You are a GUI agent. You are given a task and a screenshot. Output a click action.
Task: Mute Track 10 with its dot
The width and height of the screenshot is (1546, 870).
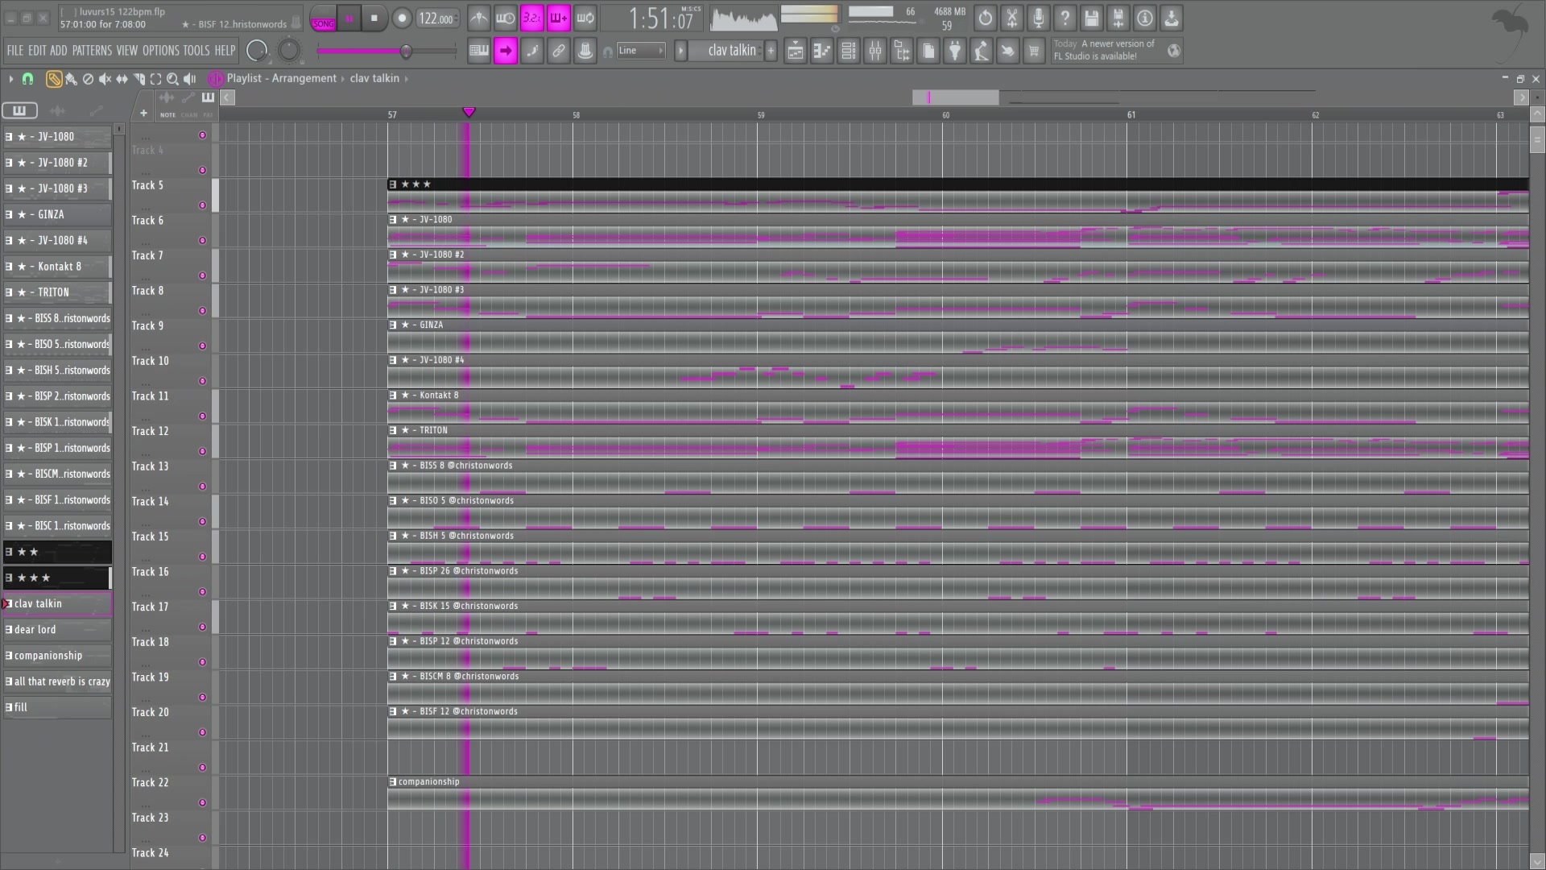[202, 381]
